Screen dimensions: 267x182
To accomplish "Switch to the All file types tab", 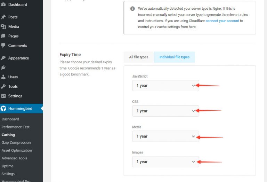I will coord(139,57).
